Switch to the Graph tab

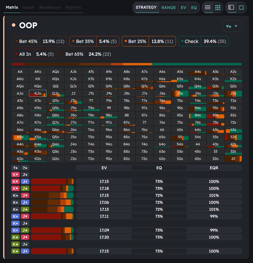point(28,7)
